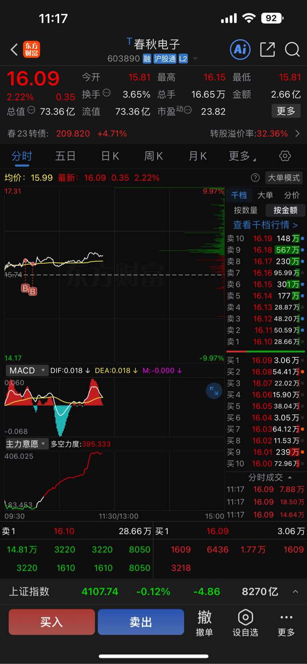
Task: Select 按数量 display mode
Action: click(x=245, y=210)
